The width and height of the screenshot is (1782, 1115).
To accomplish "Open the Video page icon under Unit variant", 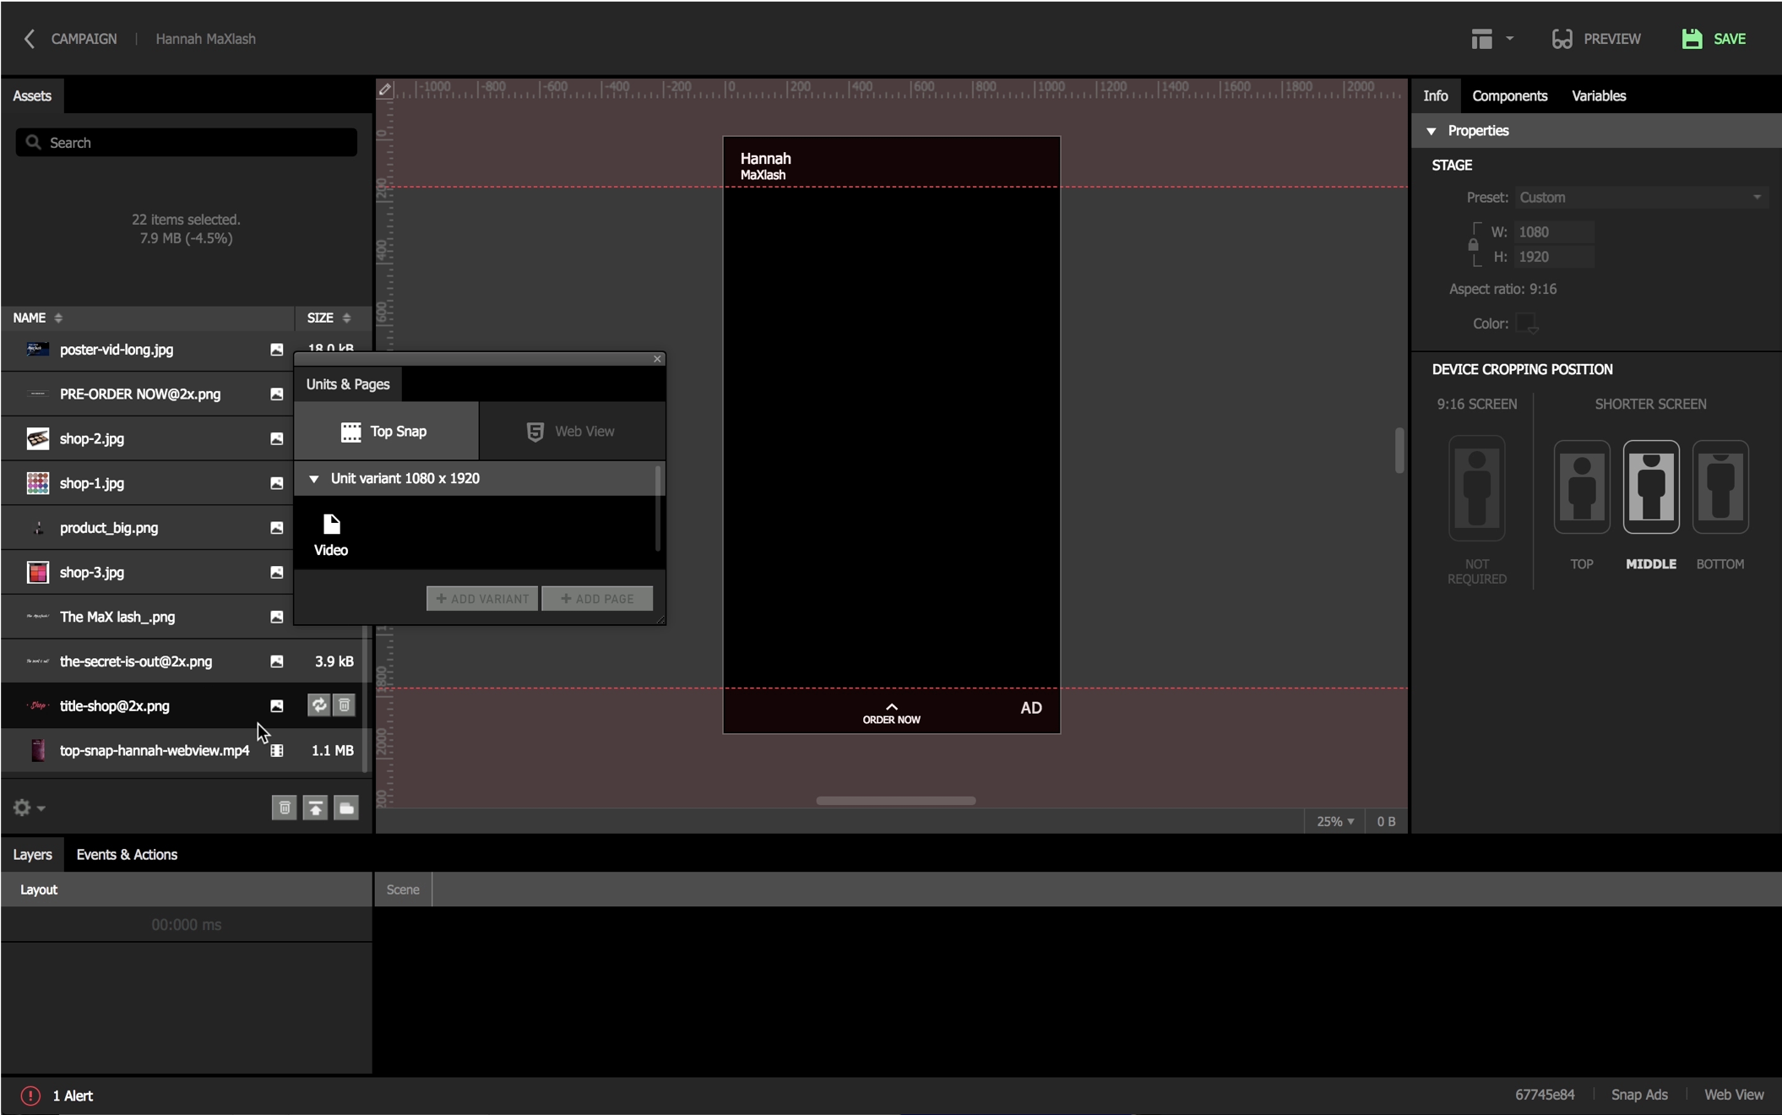I will [331, 525].
